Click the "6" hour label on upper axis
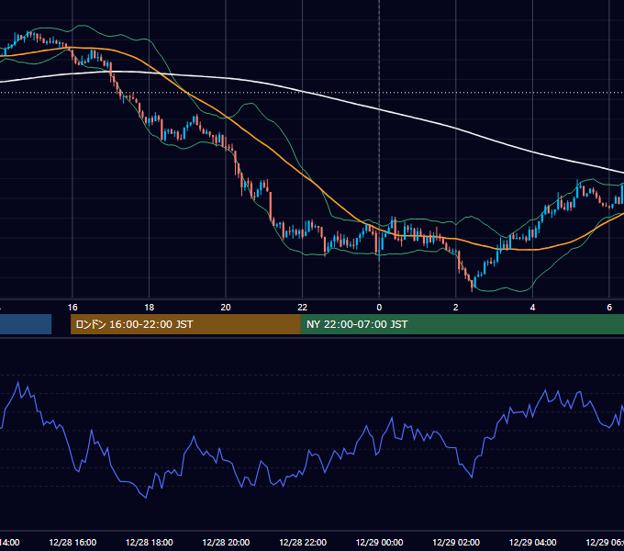Viewport: 624px width, 551px height. point(609,308)
